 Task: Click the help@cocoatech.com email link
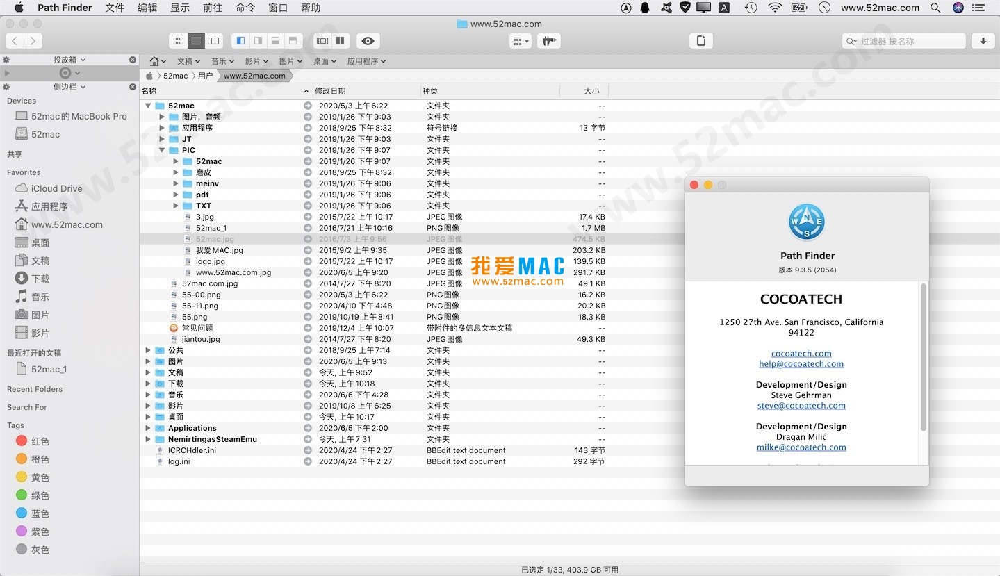(x=801, y=363)
